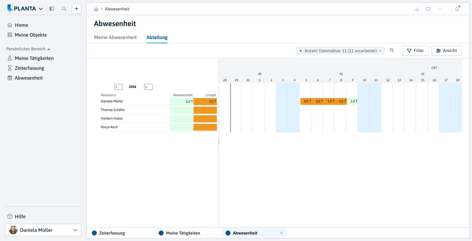Toggle the sidebar panel icon
This screenshot has height=241, width=472.
click(52, 9)
